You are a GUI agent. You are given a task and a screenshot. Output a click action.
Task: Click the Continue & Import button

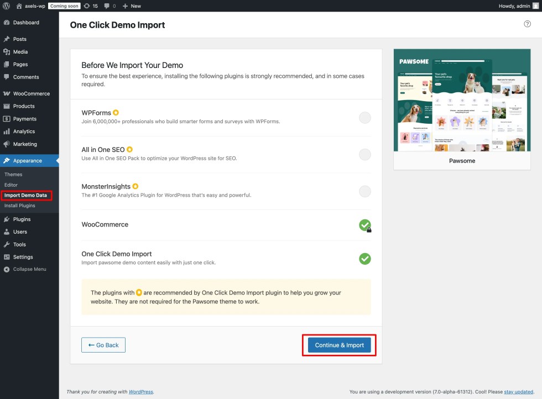(x=339, y=344)
